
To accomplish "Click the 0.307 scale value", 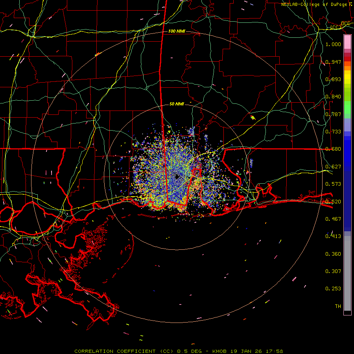I will point(333,271).
